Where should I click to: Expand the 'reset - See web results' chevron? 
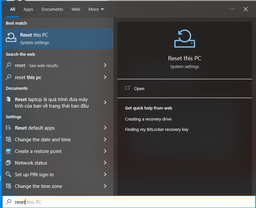pos(105,65)
